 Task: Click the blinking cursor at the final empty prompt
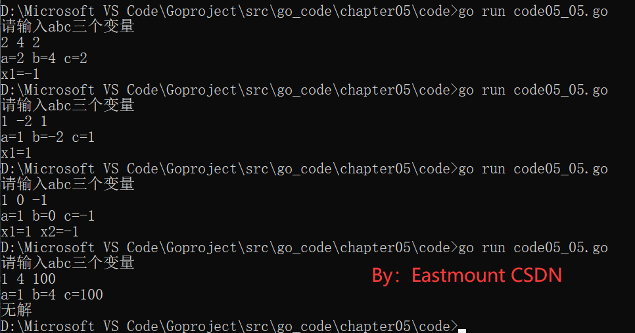pyautogui.click(x=462, y=331)
